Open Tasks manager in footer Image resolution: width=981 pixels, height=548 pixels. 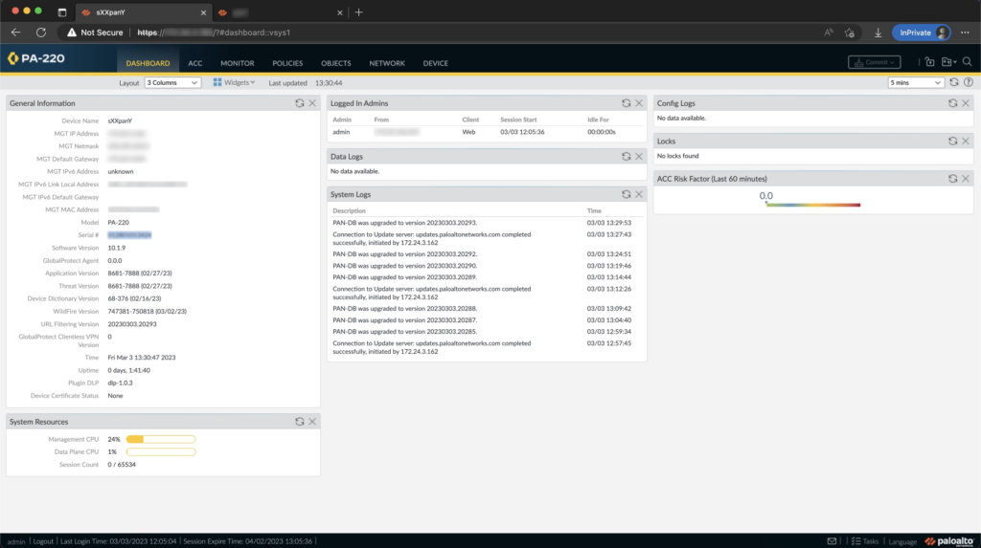click(x=865, y=541)
